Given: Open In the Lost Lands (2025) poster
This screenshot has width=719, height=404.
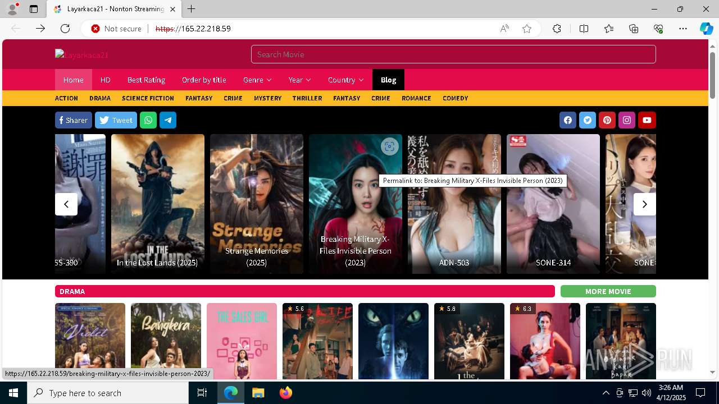Looking at the screenshot, I should pos(158,204).
